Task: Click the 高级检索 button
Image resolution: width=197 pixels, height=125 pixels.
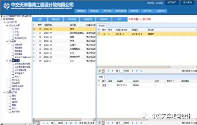Action: pos(56,19)
